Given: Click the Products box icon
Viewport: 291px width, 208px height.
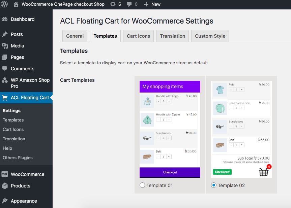Looking at the screenshot, I should coord(5,186).
